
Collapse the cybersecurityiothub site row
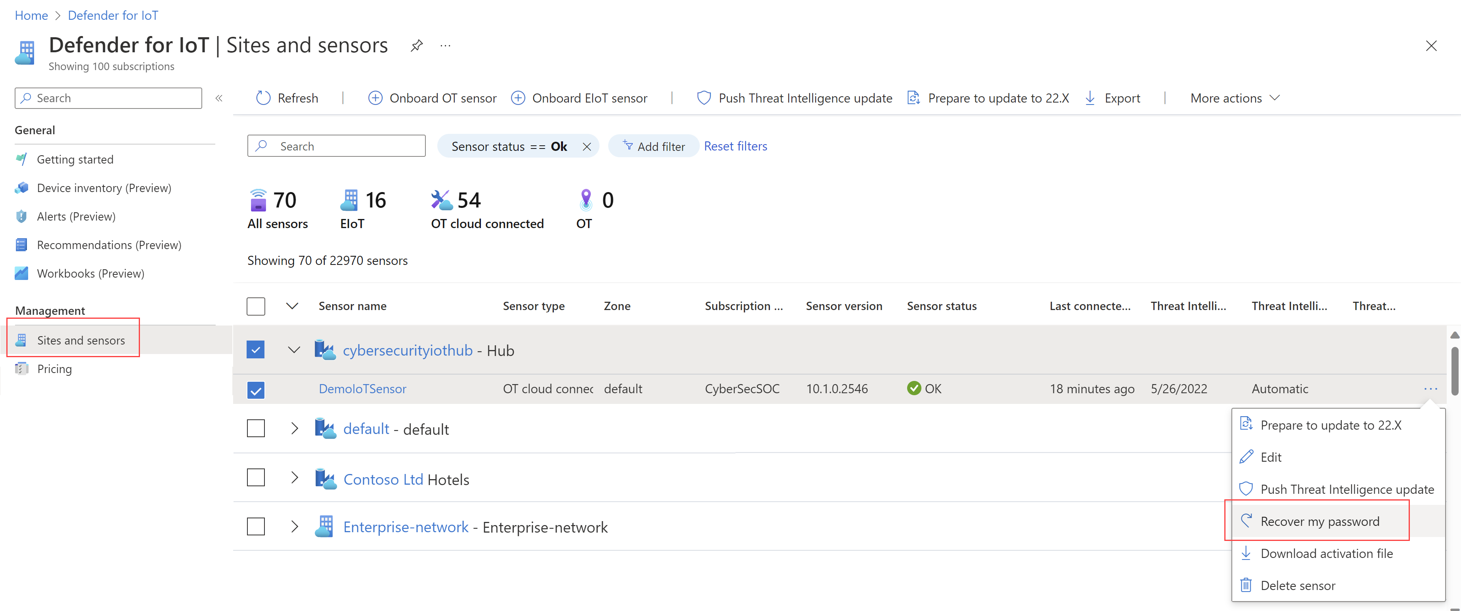294,350
